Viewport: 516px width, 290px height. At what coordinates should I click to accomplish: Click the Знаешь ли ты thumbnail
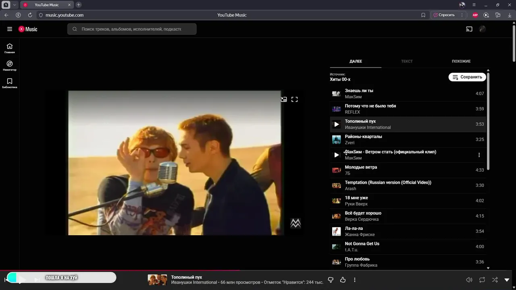click(x=336, y=93)
